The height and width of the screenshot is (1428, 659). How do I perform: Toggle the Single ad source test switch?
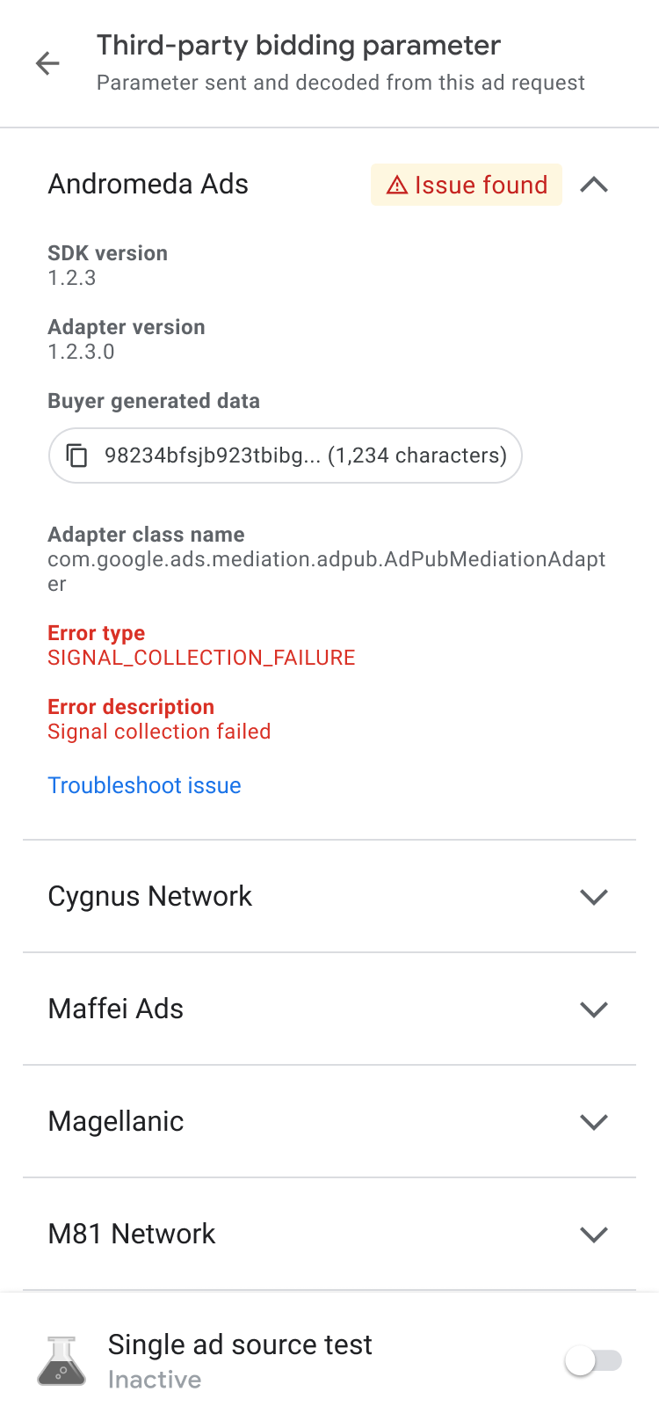(593, 1361)
